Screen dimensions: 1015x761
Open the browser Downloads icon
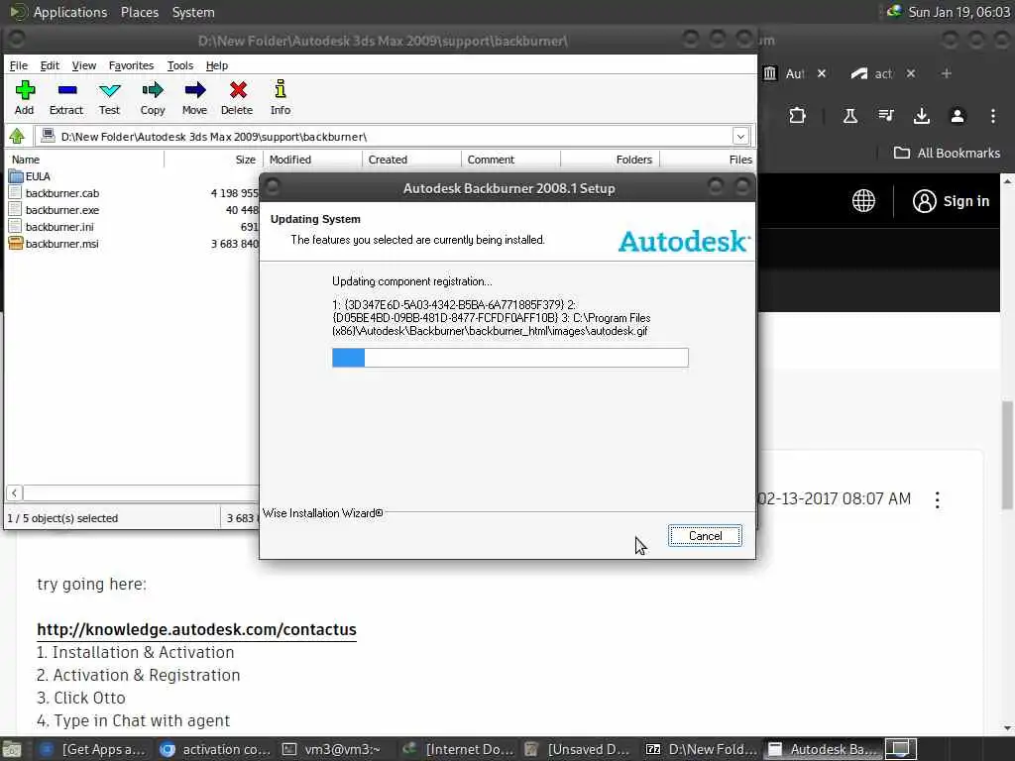click(x=921, y=116)
